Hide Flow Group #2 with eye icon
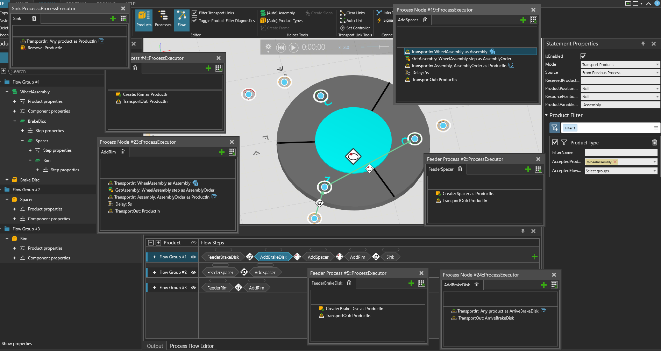Image resolution: width=661 pixels, height=351 pixels. (193, 272)
